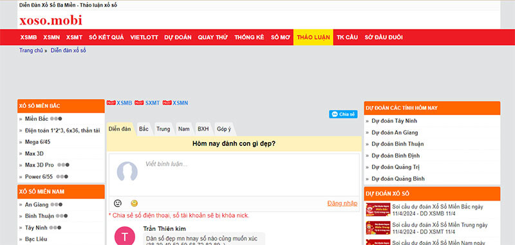Open Mega 6/45 in the sidebar
515x245 pixels.
(x=38, y=142)
